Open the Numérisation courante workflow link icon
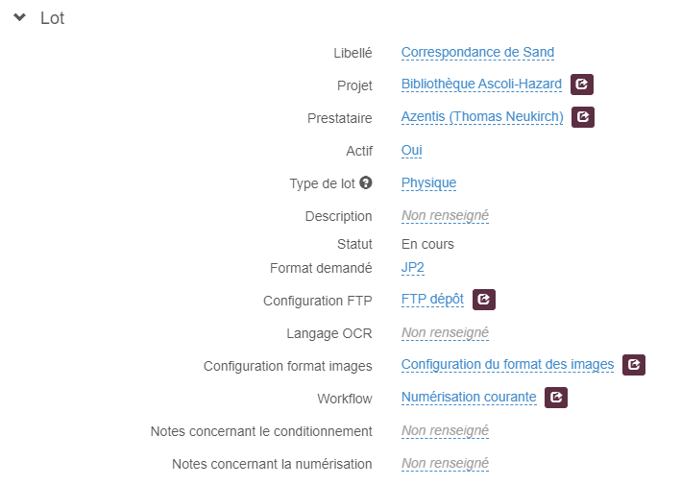 coord(556,398)
